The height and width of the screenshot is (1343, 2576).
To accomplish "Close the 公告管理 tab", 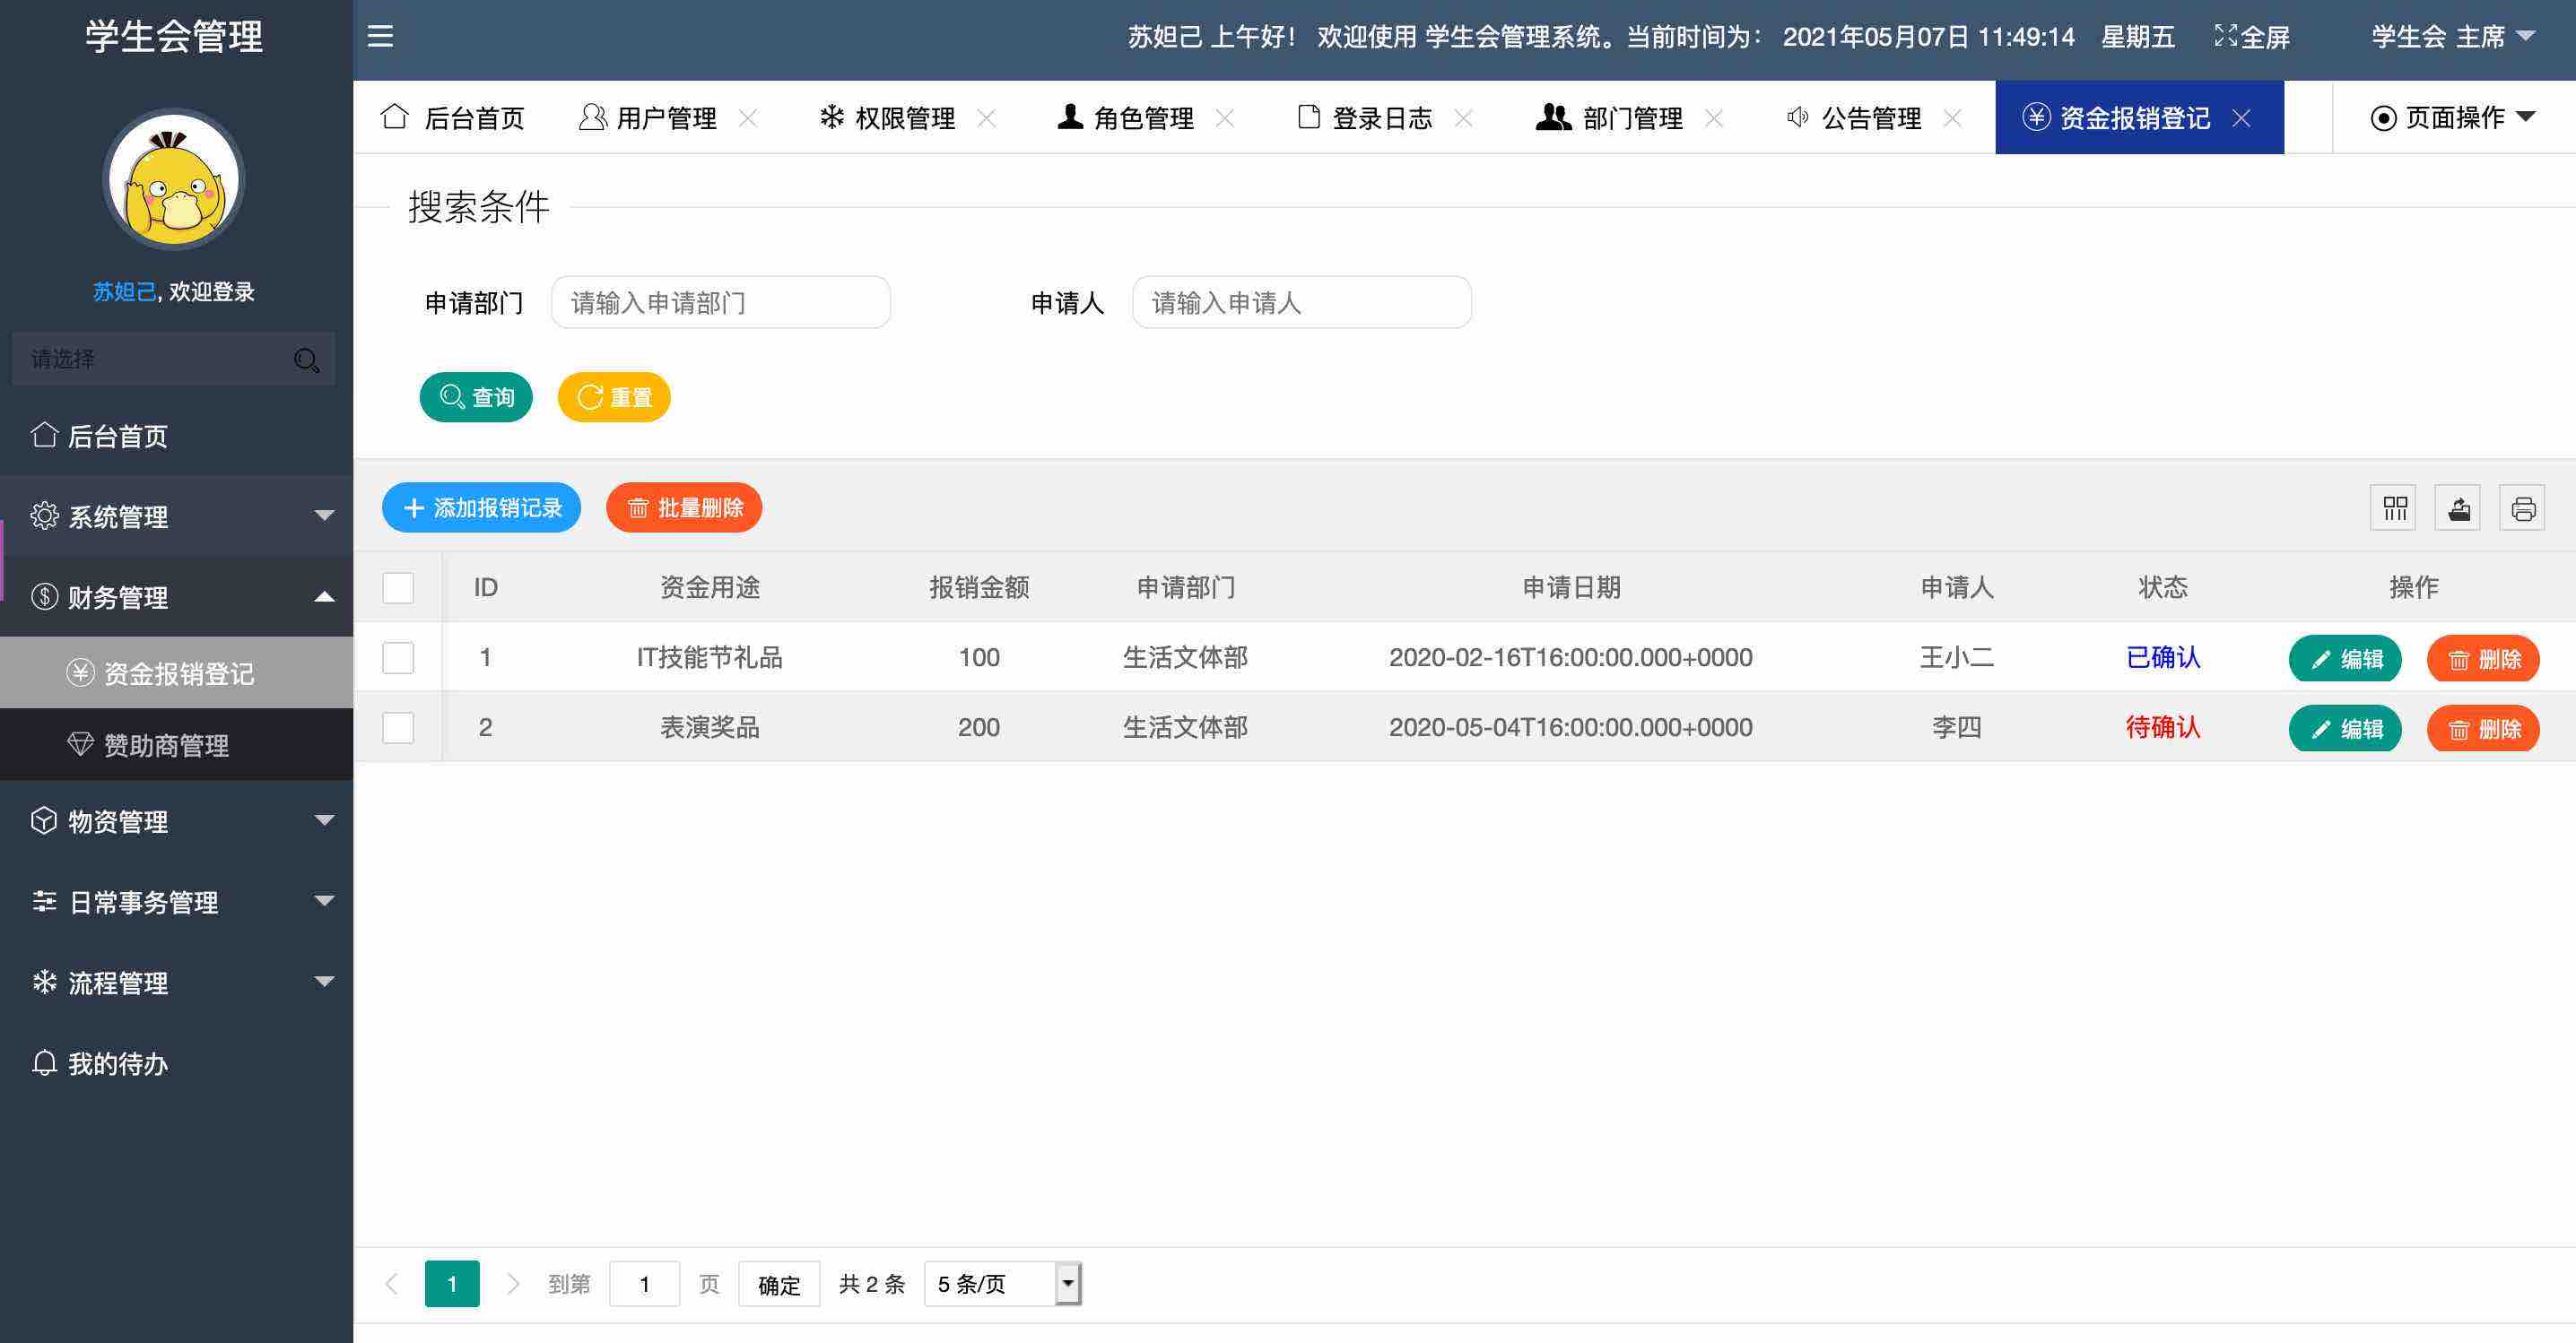I will pos(1952,118).
